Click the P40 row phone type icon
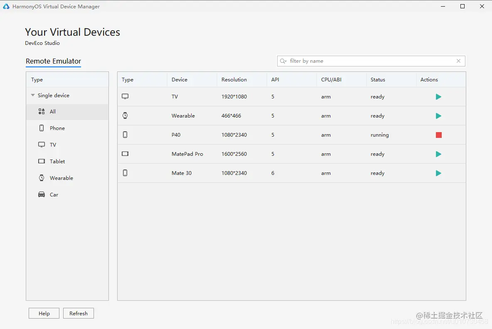This screenshot has width=492, height=329. coord(125,135)
